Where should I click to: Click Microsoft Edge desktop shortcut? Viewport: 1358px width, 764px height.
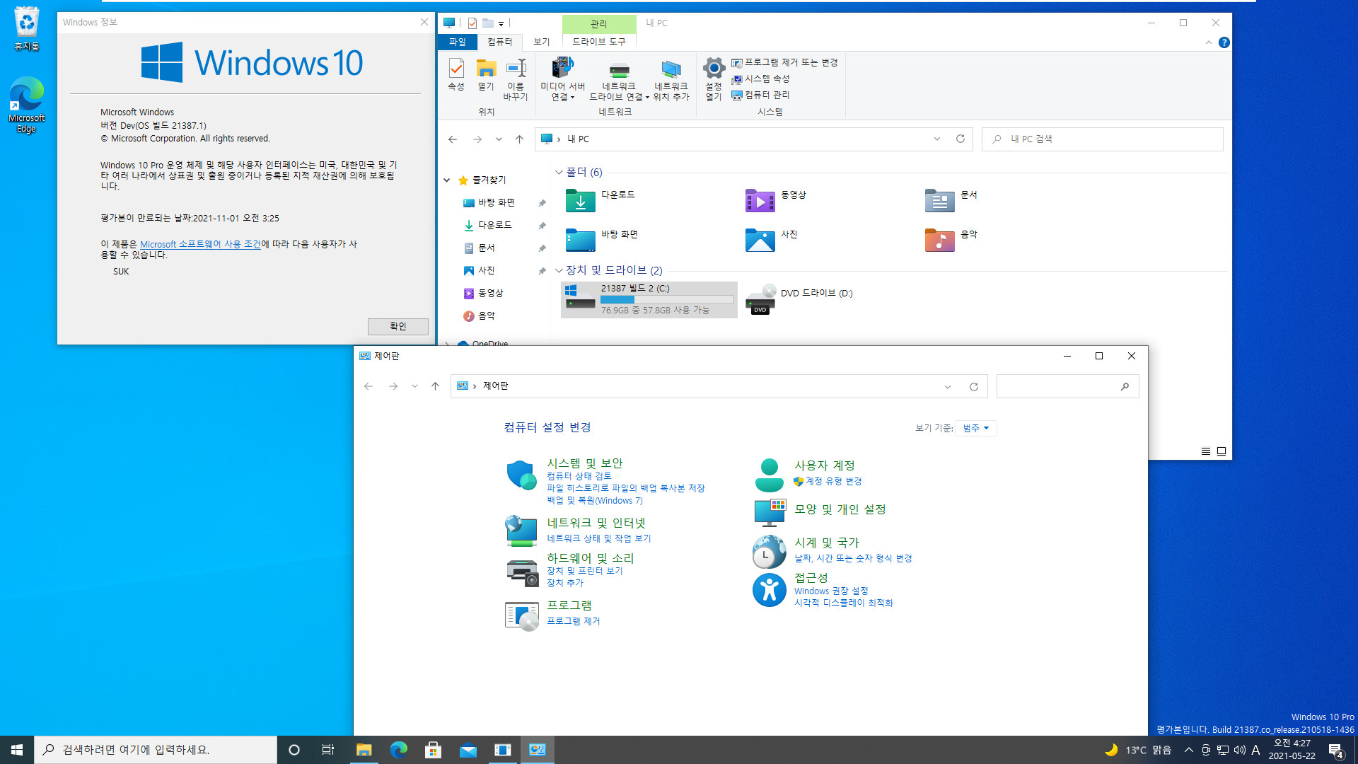click(x=27, y=105)
